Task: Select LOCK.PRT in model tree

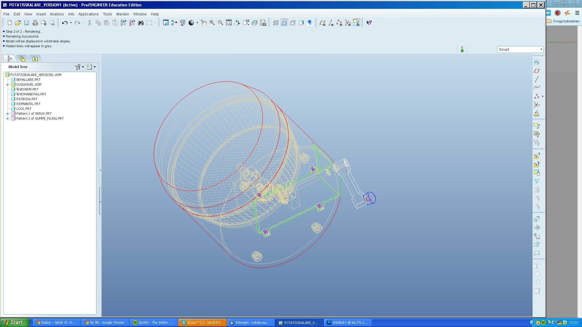Action: 24,109
